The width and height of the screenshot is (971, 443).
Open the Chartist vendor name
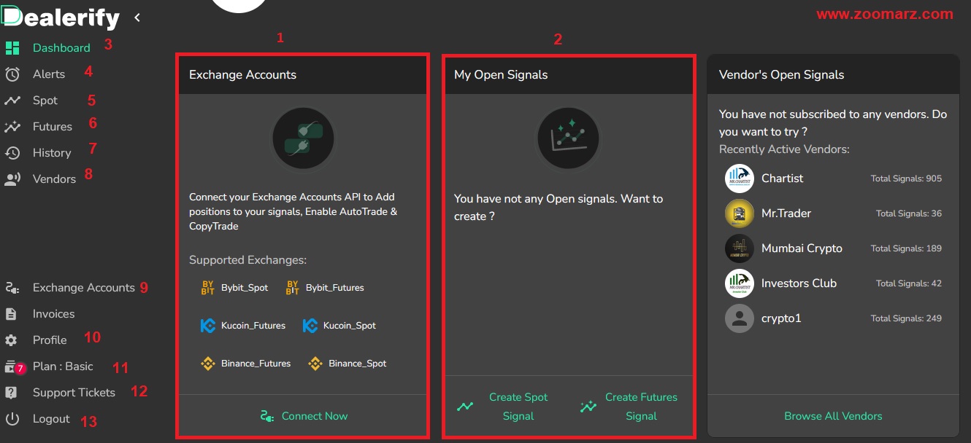(782, 179)
